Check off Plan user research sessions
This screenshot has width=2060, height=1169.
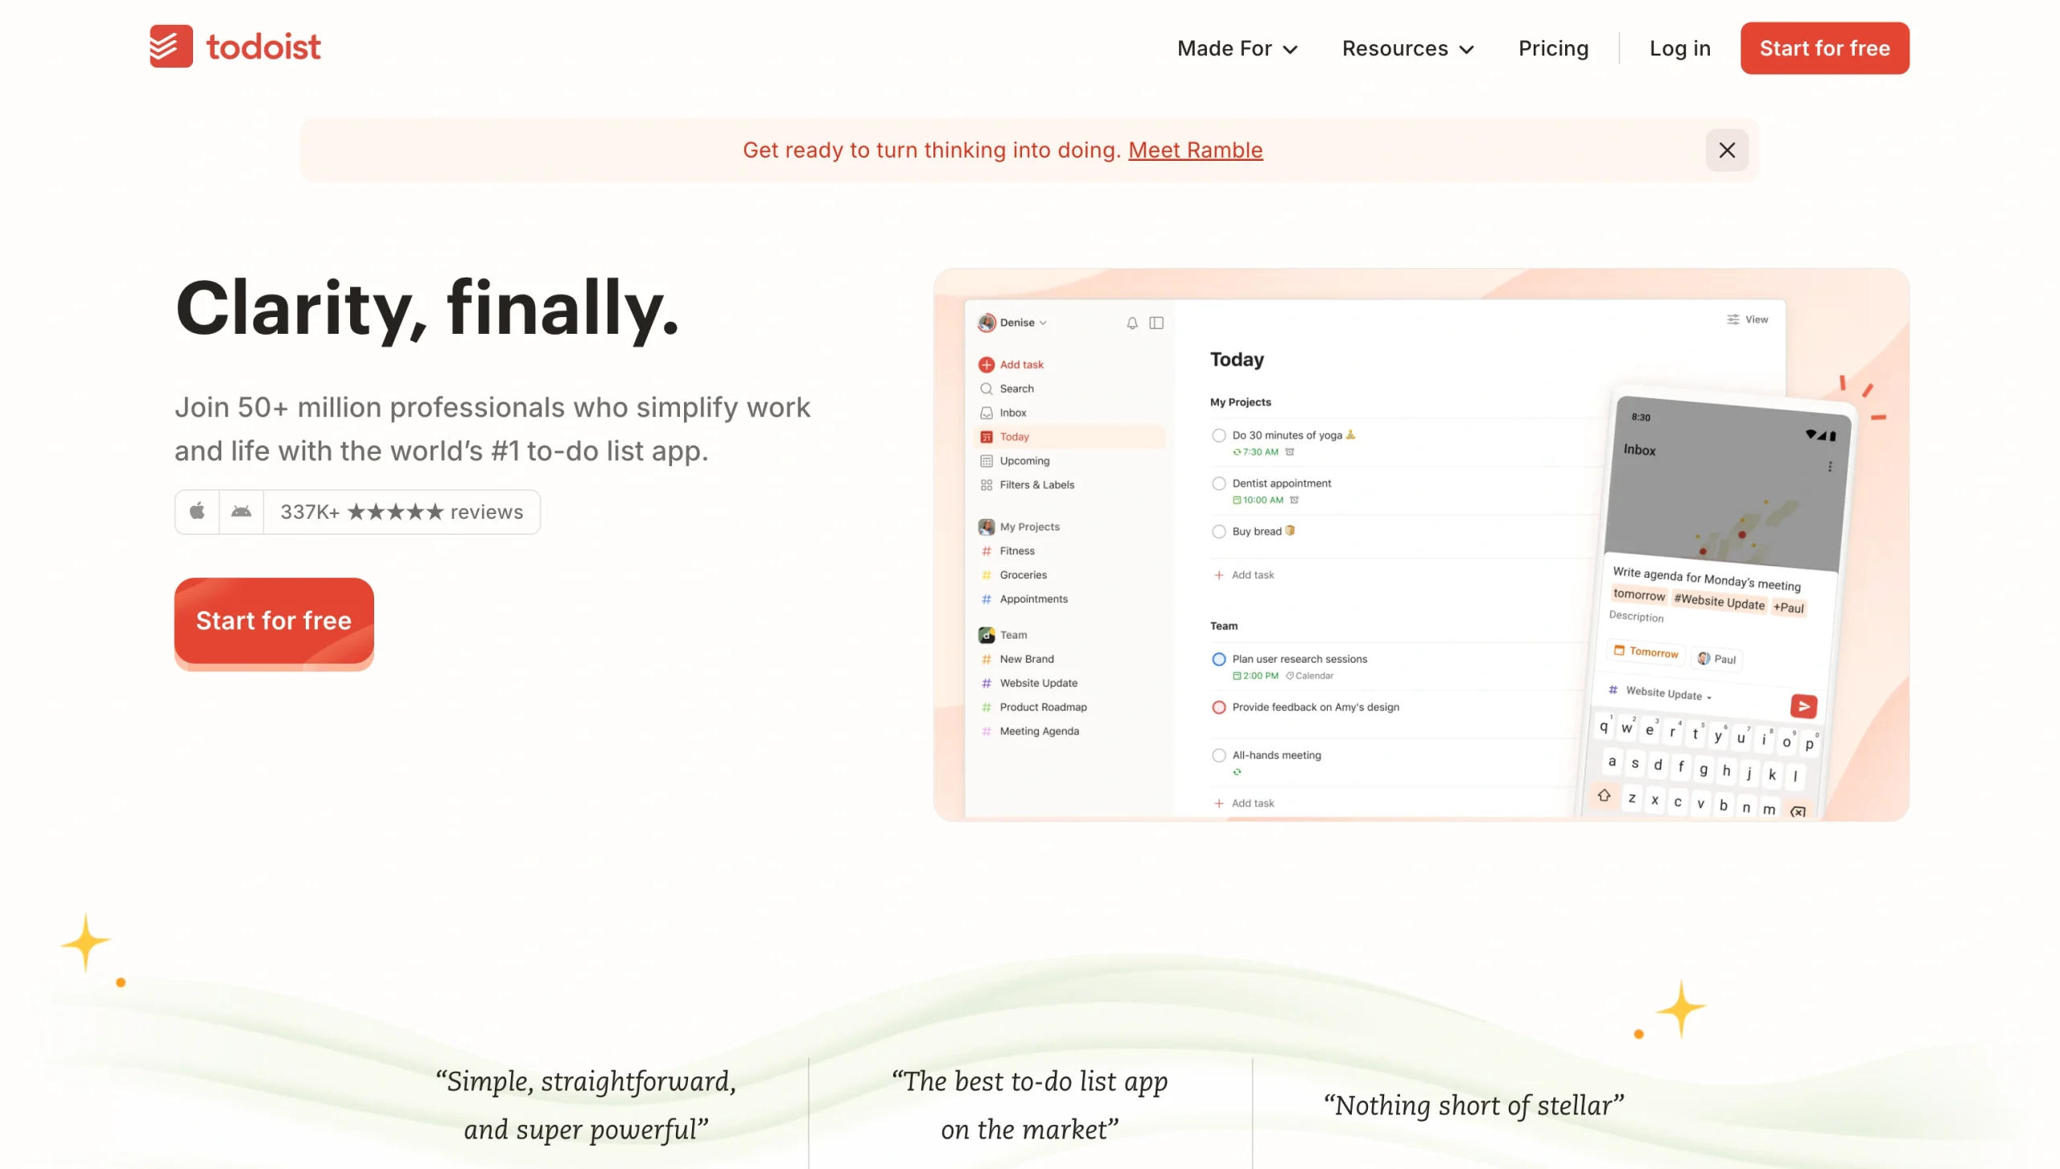pyautogui.click(x=1219, y=659)
